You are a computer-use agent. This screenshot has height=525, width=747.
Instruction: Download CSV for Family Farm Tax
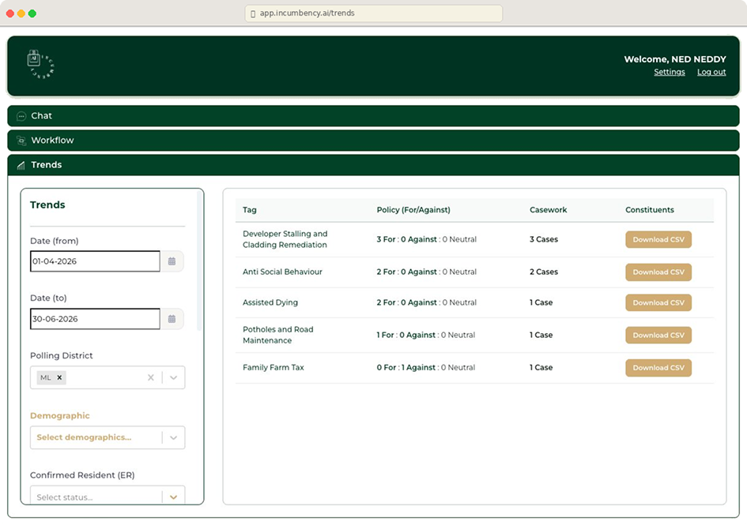(x=658, y=368)
